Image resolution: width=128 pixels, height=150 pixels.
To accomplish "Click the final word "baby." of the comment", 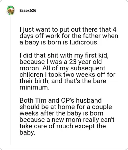I will 27,133.
